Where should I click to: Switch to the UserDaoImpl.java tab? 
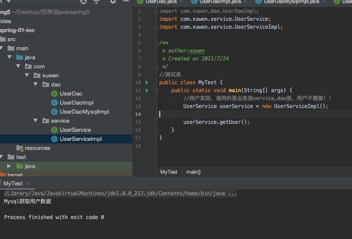point(220,2)
